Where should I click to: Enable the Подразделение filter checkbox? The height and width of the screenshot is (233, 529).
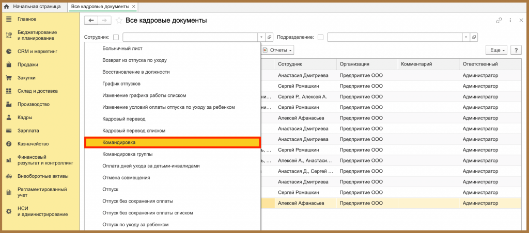click(320, 38)
